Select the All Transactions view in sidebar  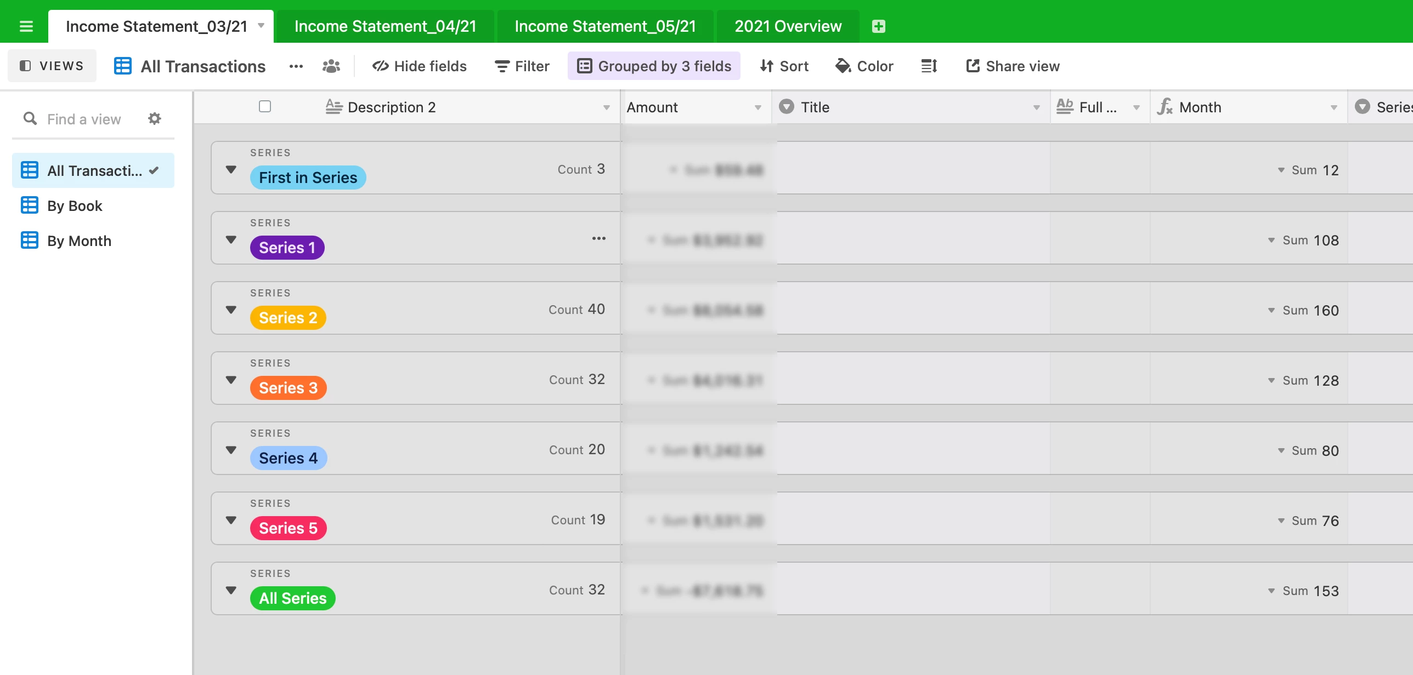click(93, 170)
